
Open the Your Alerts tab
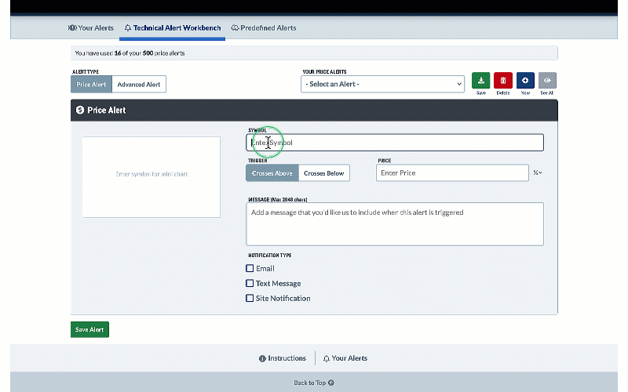click(x=92, y=27)
